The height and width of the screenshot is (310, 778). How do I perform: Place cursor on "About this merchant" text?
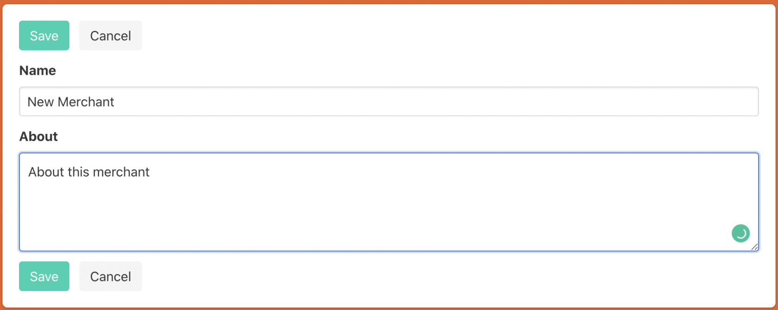coord(89,172)
